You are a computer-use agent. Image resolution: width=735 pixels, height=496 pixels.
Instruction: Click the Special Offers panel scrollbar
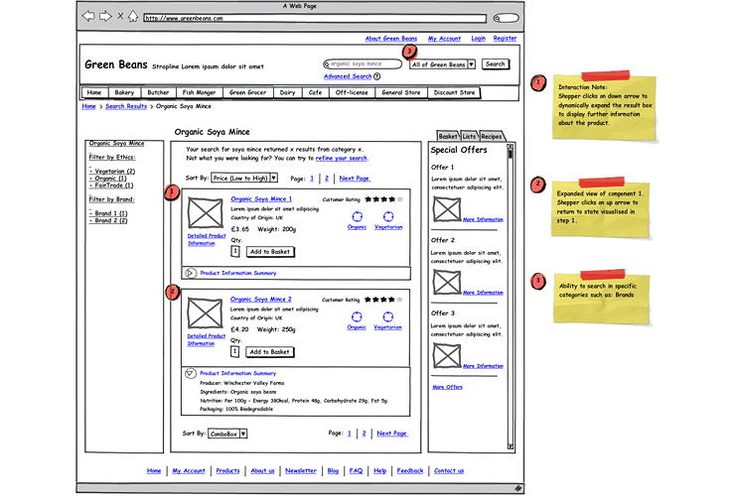(x=511, y=298)
